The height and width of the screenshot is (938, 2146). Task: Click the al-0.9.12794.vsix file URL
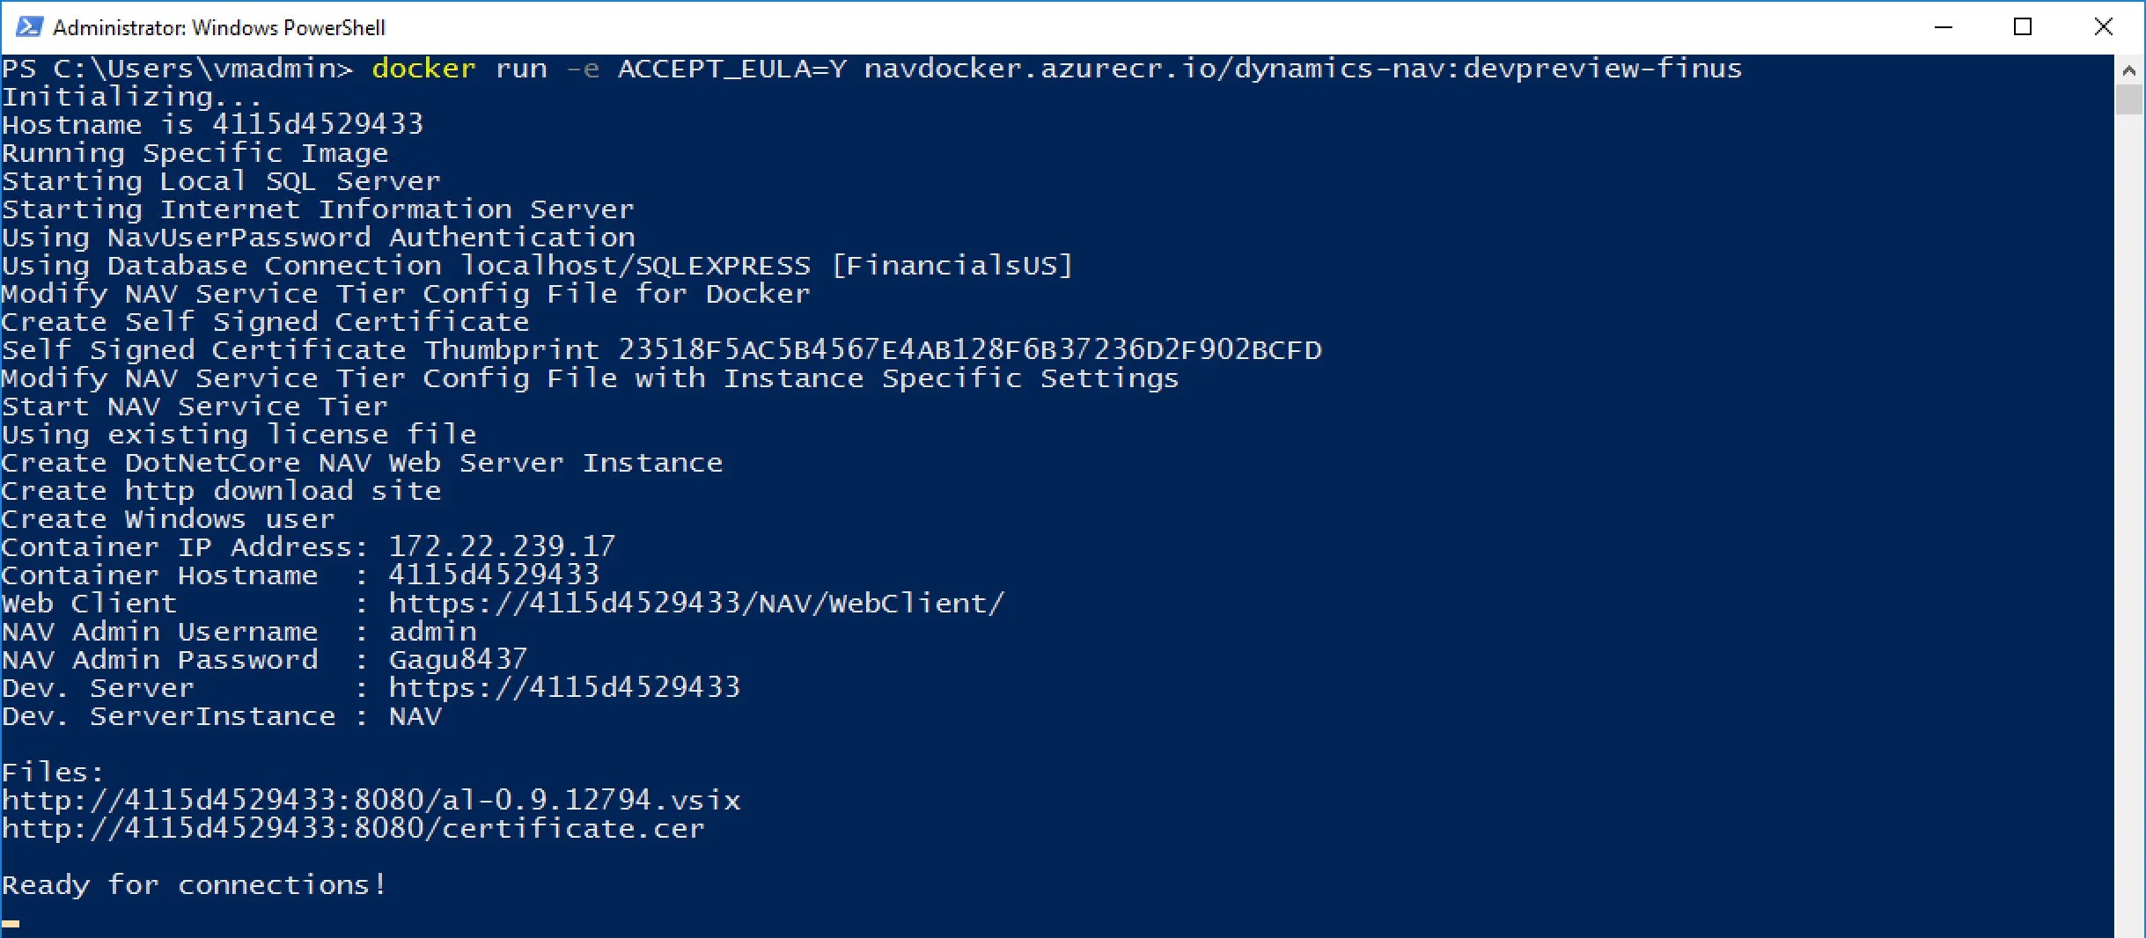371,800
